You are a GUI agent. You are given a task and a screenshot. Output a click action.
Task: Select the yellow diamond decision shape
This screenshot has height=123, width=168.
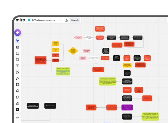(x=73, y=51)
